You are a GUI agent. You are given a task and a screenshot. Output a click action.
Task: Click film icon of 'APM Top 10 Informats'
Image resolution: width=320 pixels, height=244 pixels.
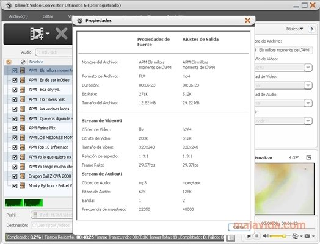click(x=22, y=147)
